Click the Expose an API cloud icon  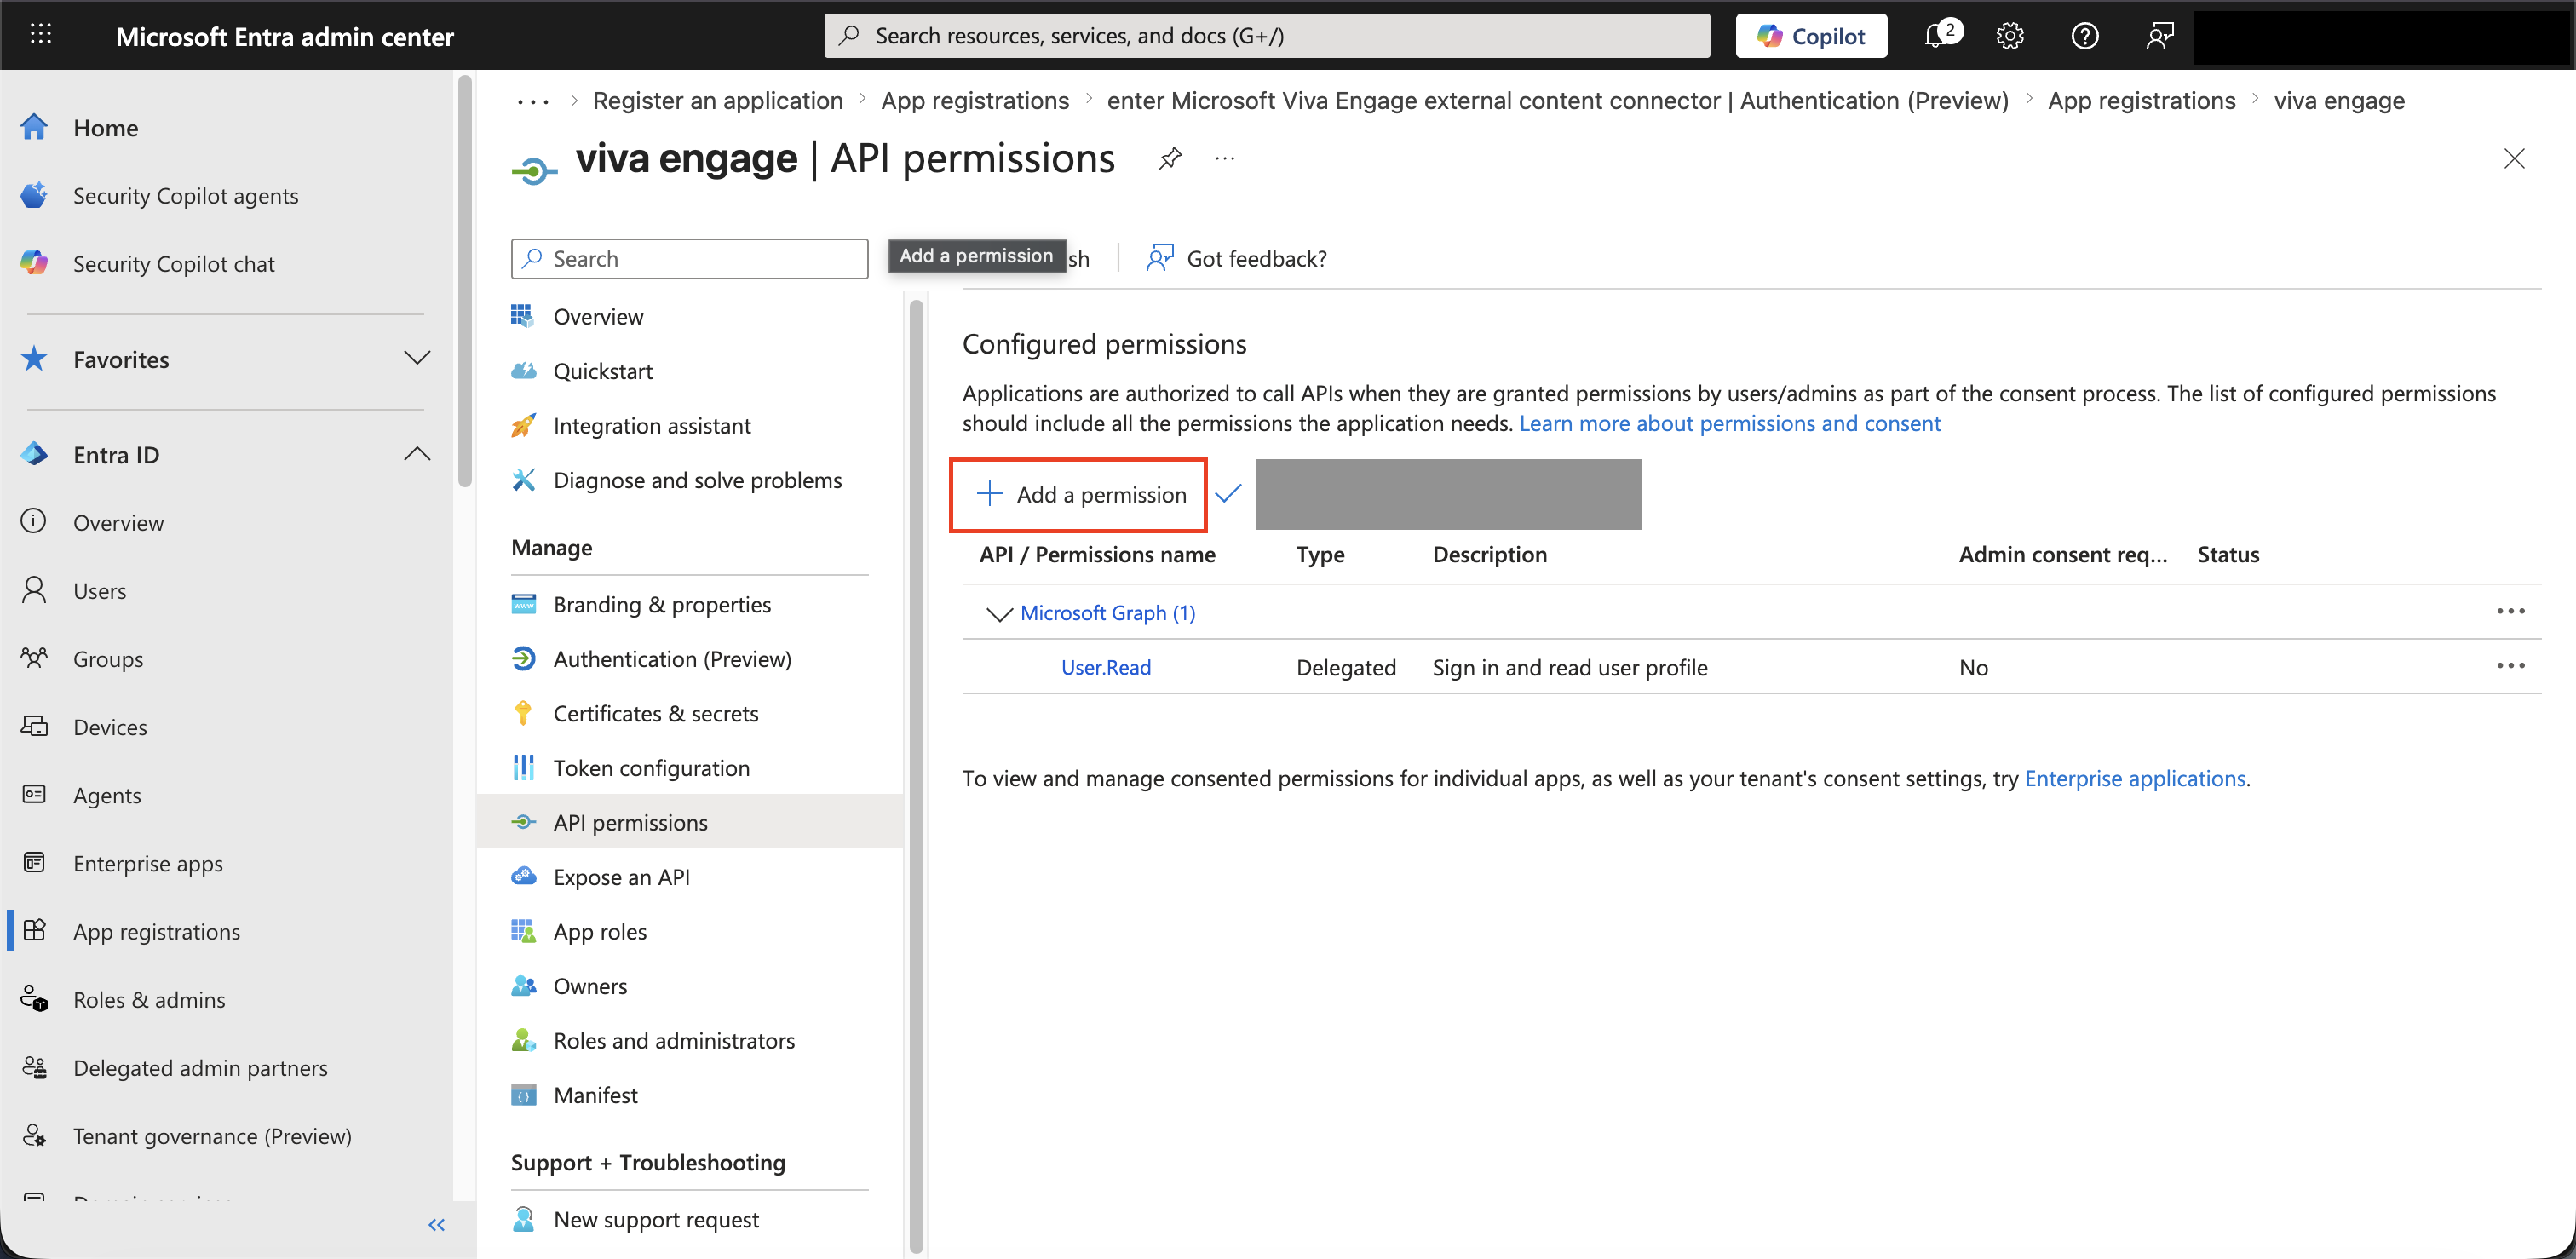click(523, 876)
